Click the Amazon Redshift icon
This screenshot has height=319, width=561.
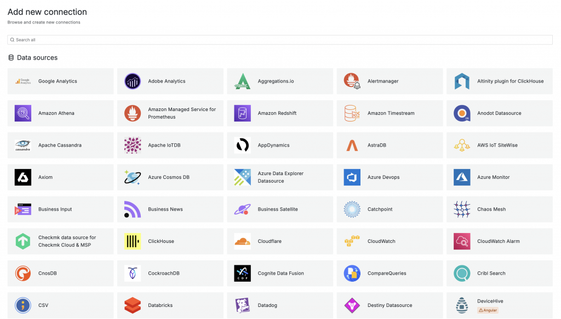coord(242,113)
